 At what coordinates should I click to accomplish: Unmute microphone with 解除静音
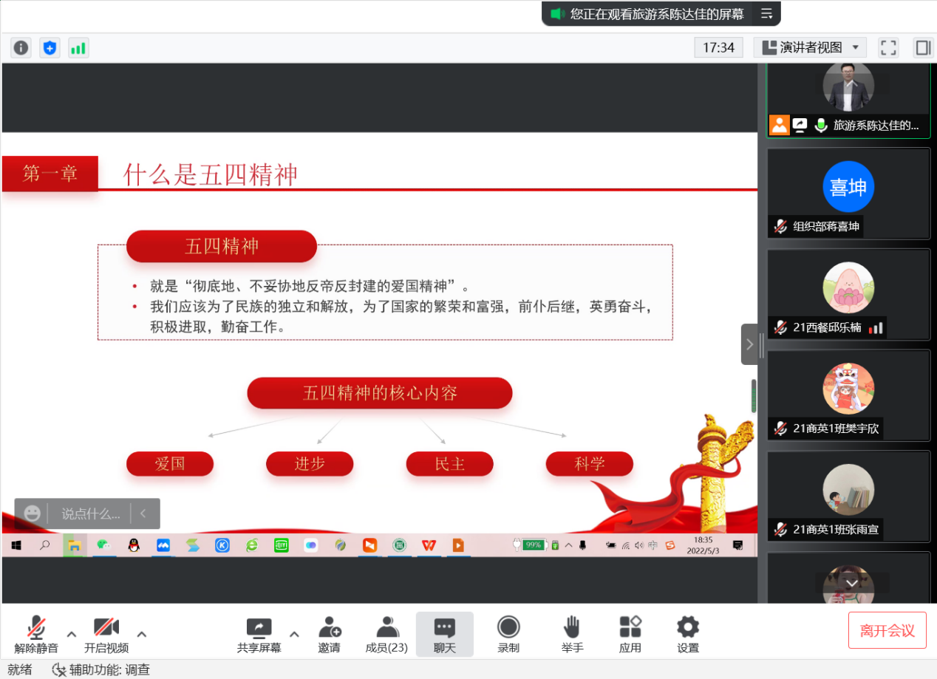click(36, 635)
